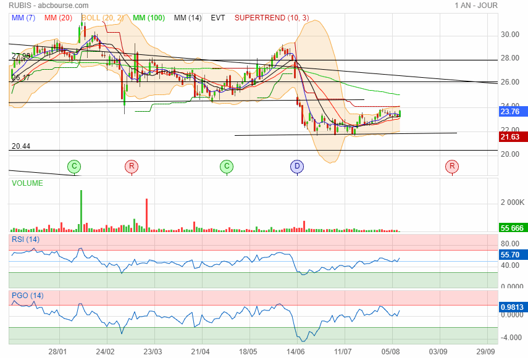Click the MM (20) legend label
The image size is (528, 358).
tap(58, 18)
